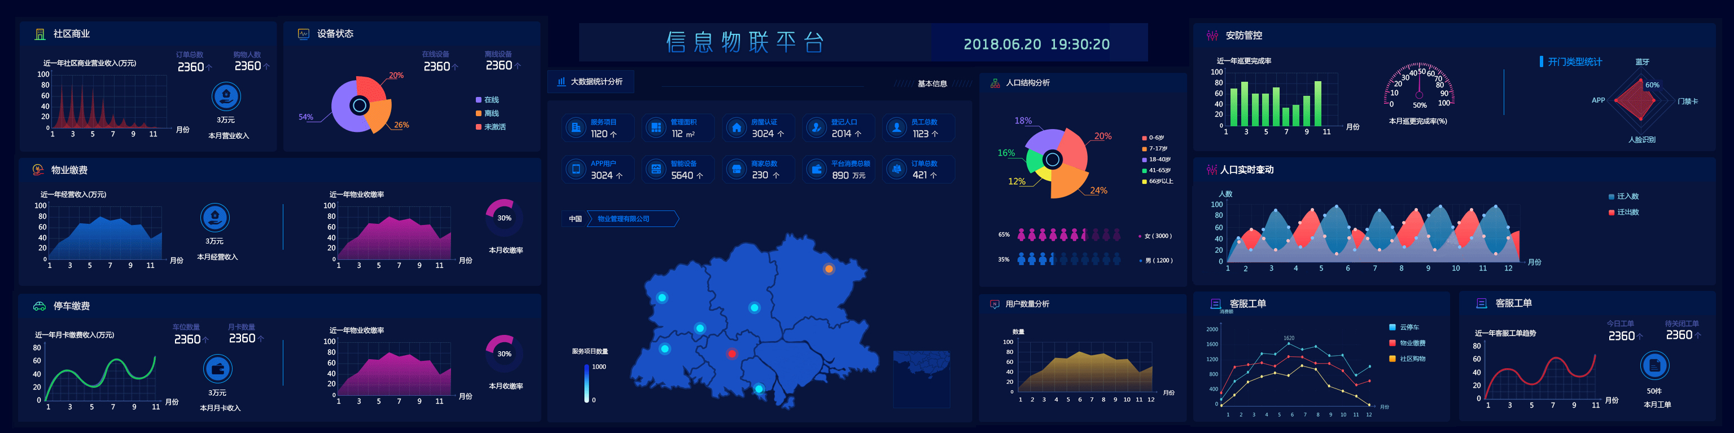Image resolution: width=1734 pixels, height=433 pixels.
Task: Toggle the 7-17岁 age legend item
Action: point(1155,149)
